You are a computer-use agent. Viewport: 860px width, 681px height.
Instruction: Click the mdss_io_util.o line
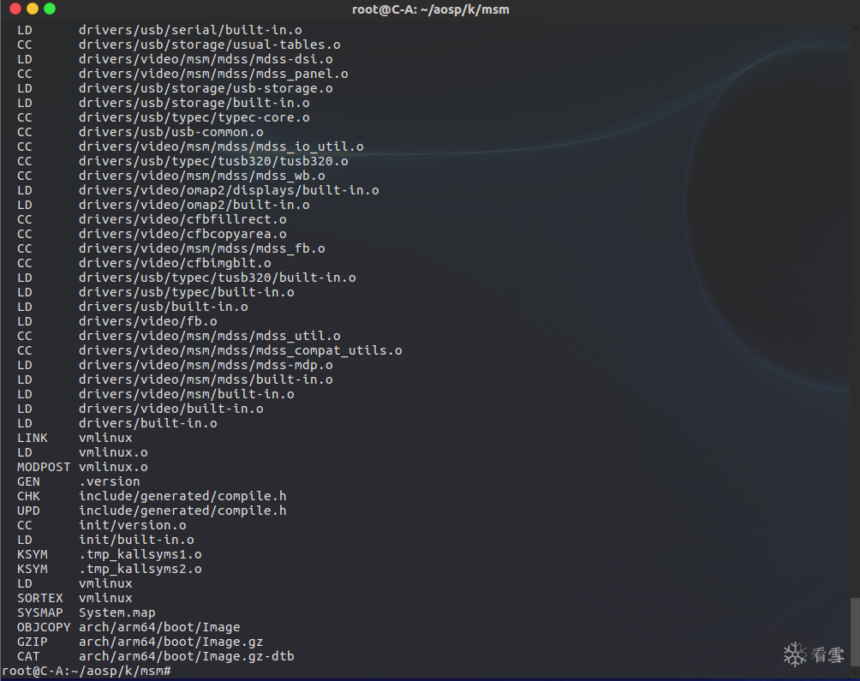click(190, 146)
